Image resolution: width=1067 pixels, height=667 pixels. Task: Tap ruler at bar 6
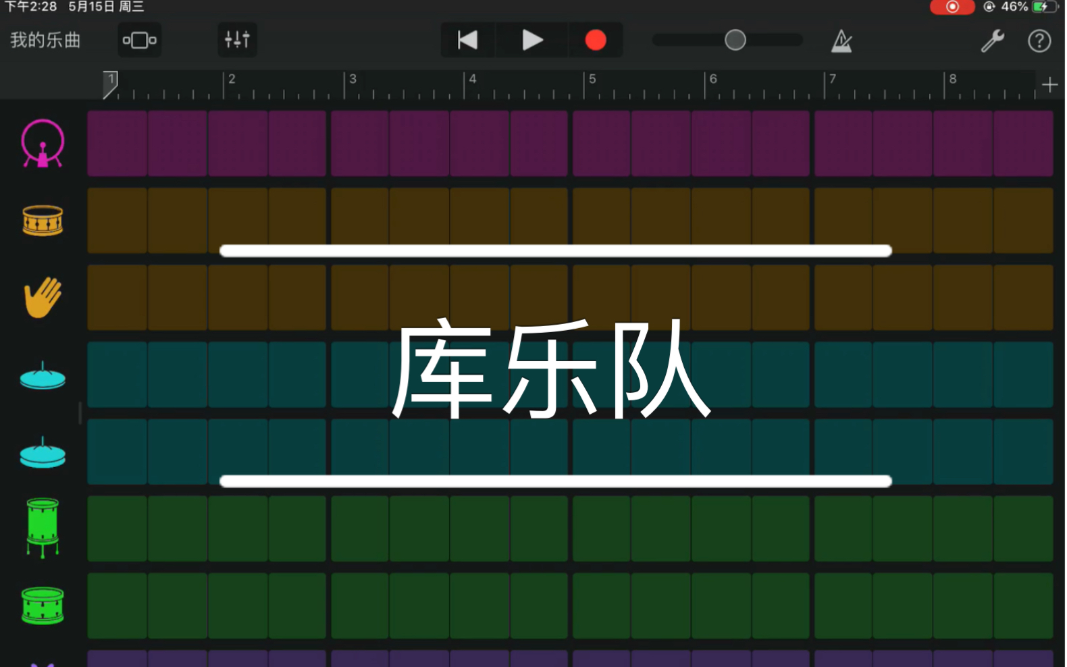point(712,79)
